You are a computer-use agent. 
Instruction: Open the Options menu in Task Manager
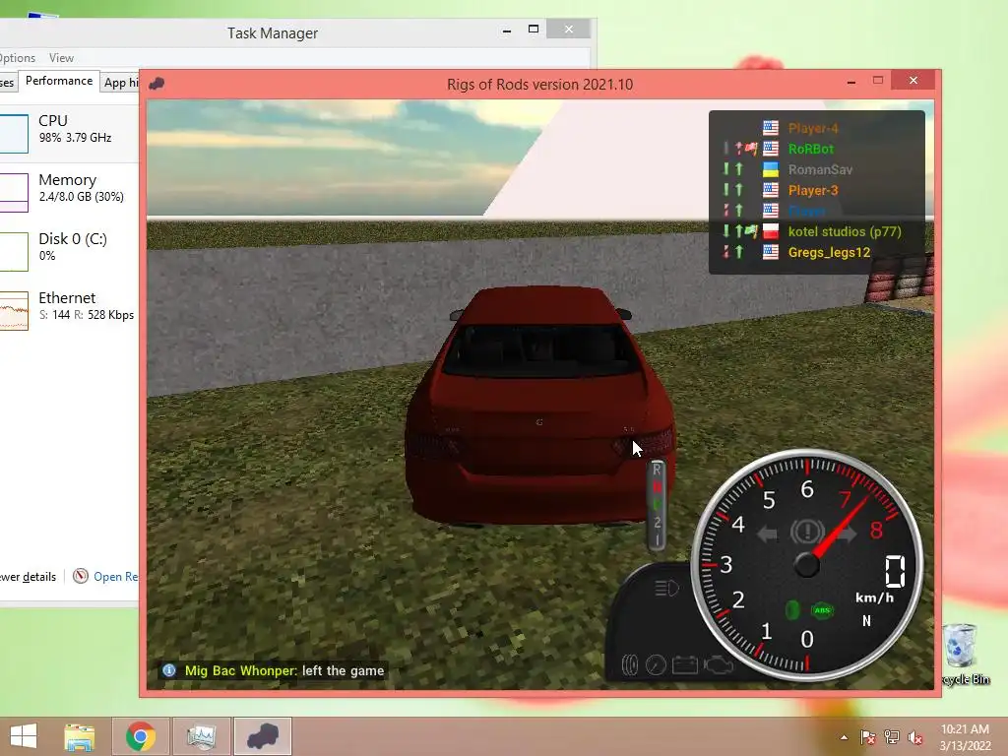coord(18,58)
